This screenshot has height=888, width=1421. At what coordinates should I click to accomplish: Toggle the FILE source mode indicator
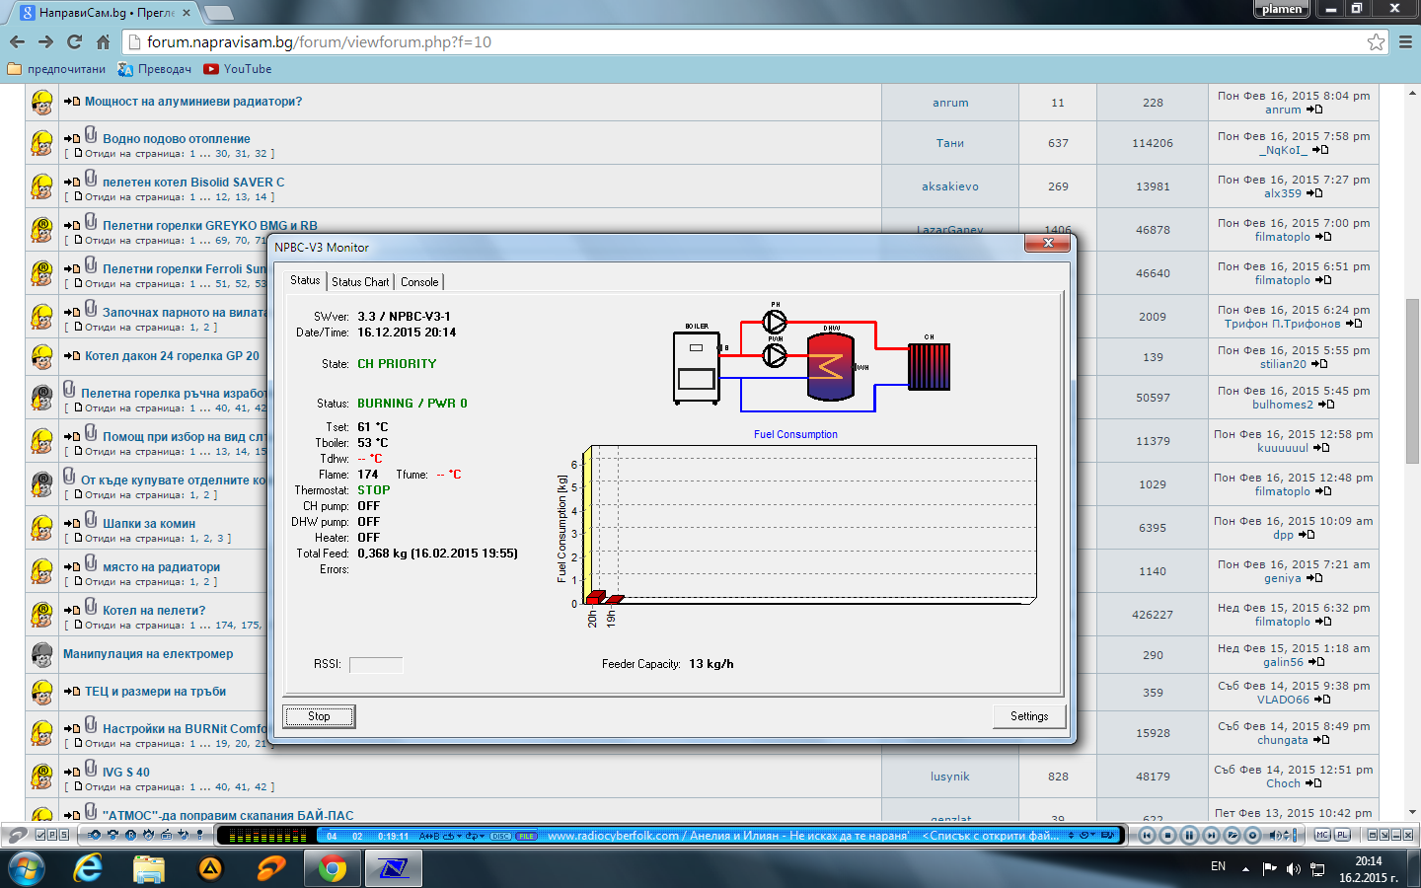526,836
